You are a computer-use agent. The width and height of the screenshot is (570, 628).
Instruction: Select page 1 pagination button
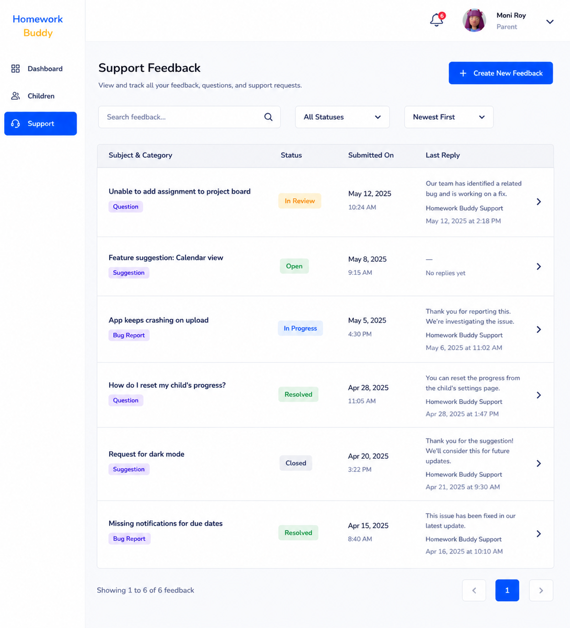point(507,590)
